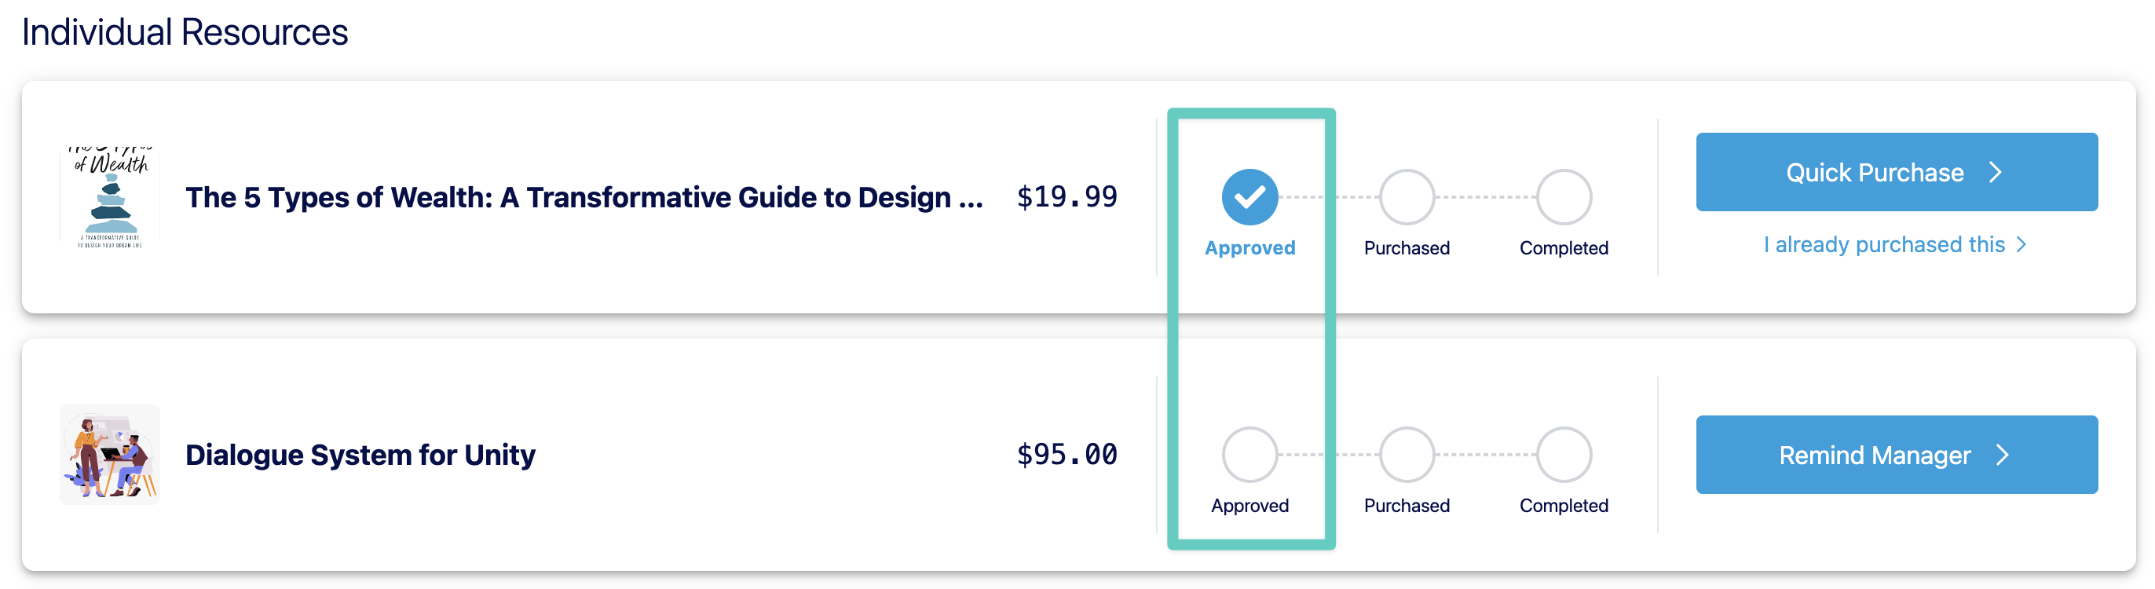Click the Purchased circle for Dialogue System for Unity
Image resolution: width=2155 pixels, height=589 pixels.
point(1407,455)
